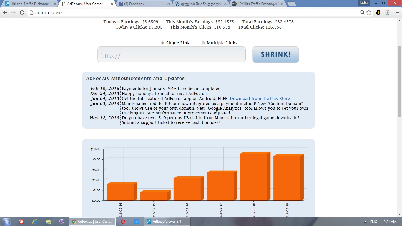Open Internet Explorer from the taskbar
The image size is (402, 226).
35,222
